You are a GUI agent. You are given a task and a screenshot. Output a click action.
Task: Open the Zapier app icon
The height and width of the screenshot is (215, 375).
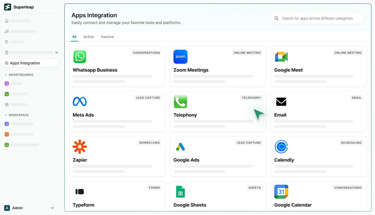[x=80, y=147]
